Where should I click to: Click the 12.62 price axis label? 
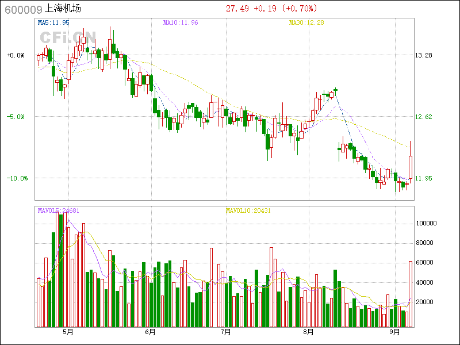click(x=423, y=117)
